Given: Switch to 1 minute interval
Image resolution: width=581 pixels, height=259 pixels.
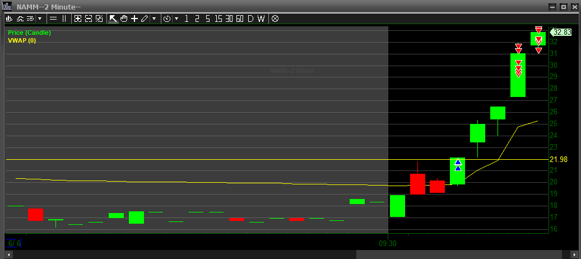Looking at the screenshot, I should coord(187,18).
